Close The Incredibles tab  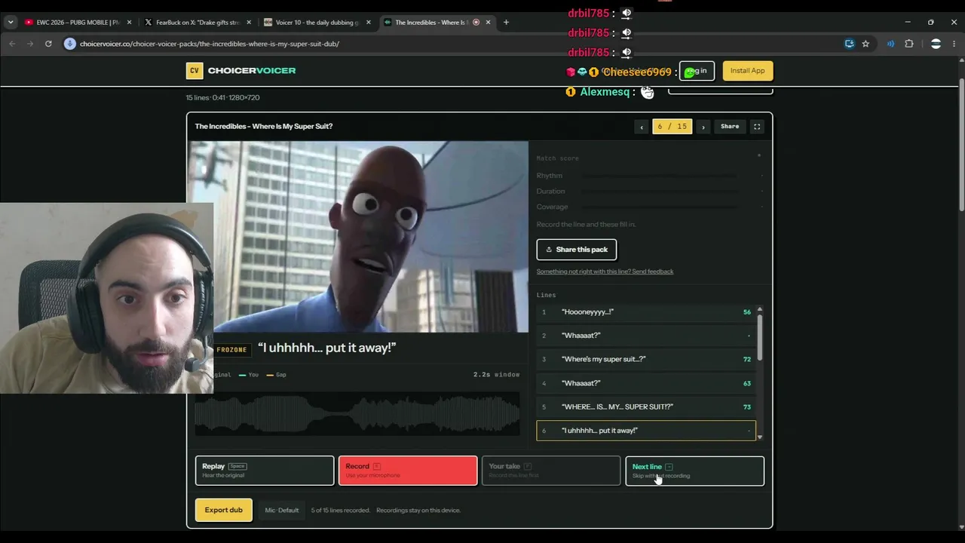pos(488,23)
